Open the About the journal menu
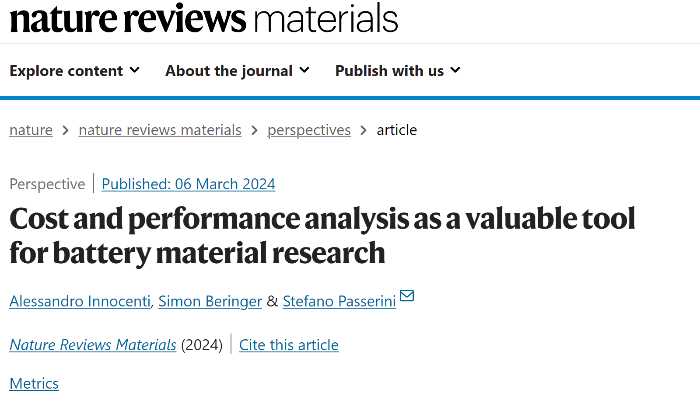 pyautogui.click(x=237, y=71)
